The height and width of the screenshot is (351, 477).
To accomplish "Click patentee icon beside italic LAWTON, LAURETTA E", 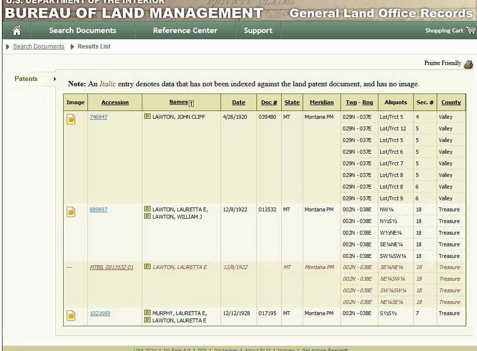I will 147,266.
